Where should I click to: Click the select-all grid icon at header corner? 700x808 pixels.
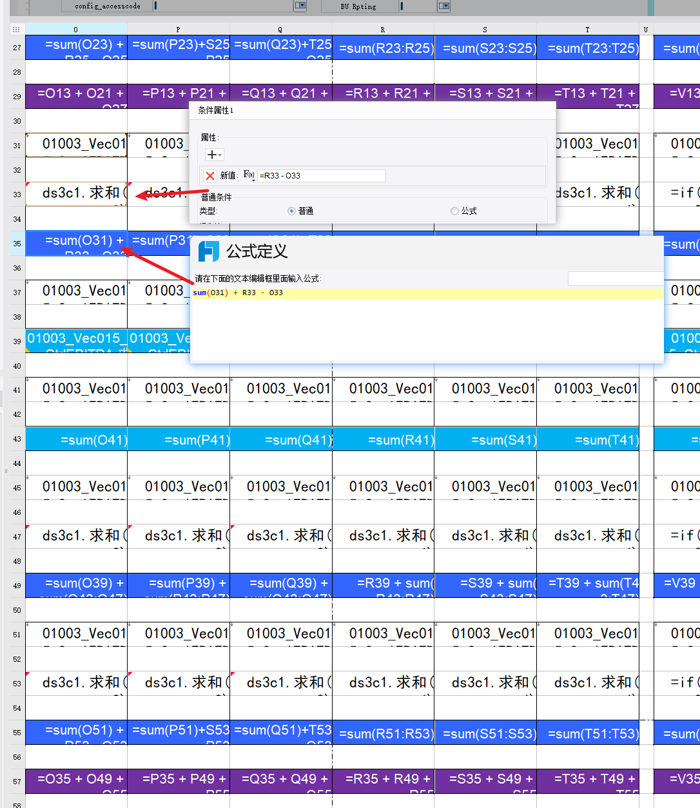tap(16, 30)
